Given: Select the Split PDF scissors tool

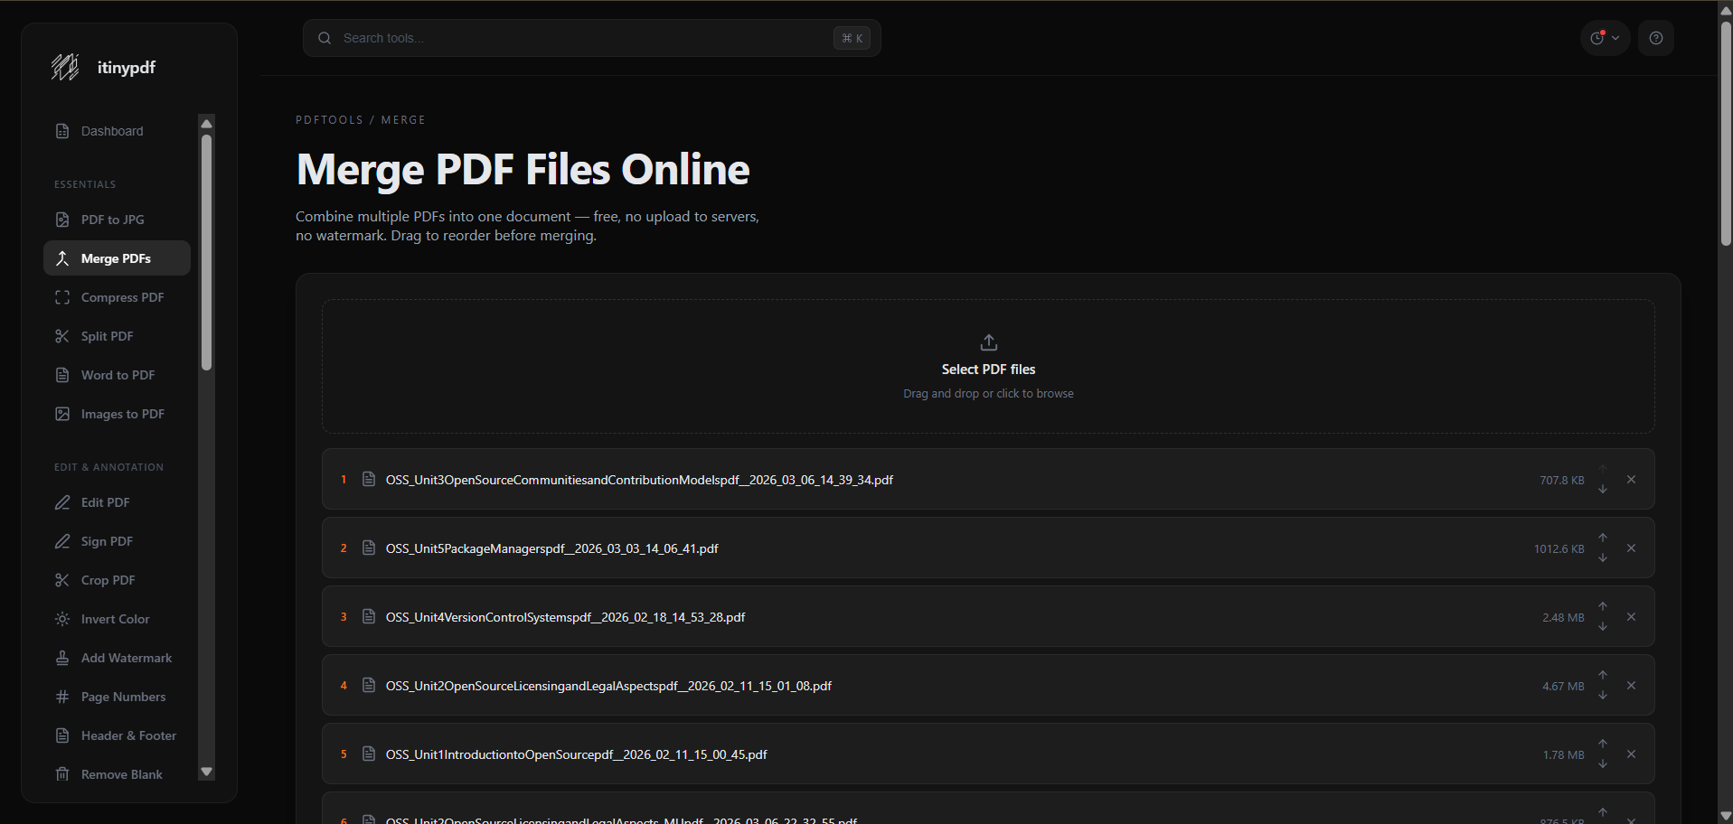Looking at the screenshot, I should pos(106,335).
